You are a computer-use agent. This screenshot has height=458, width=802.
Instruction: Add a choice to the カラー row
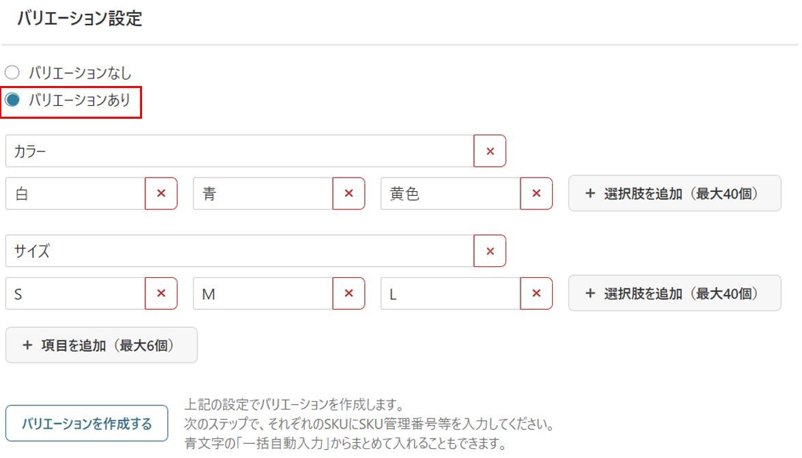click(675, 193)
